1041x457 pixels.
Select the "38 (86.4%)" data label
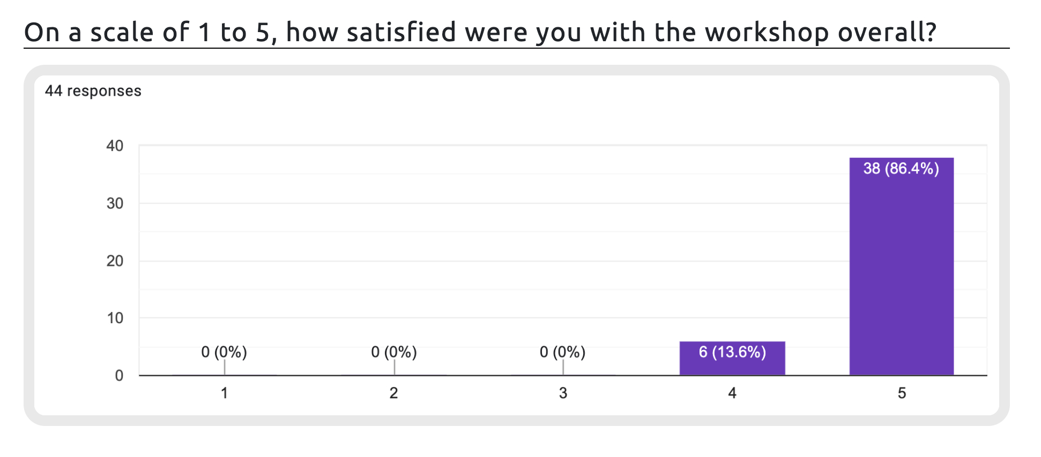click(x=901, y=169)
